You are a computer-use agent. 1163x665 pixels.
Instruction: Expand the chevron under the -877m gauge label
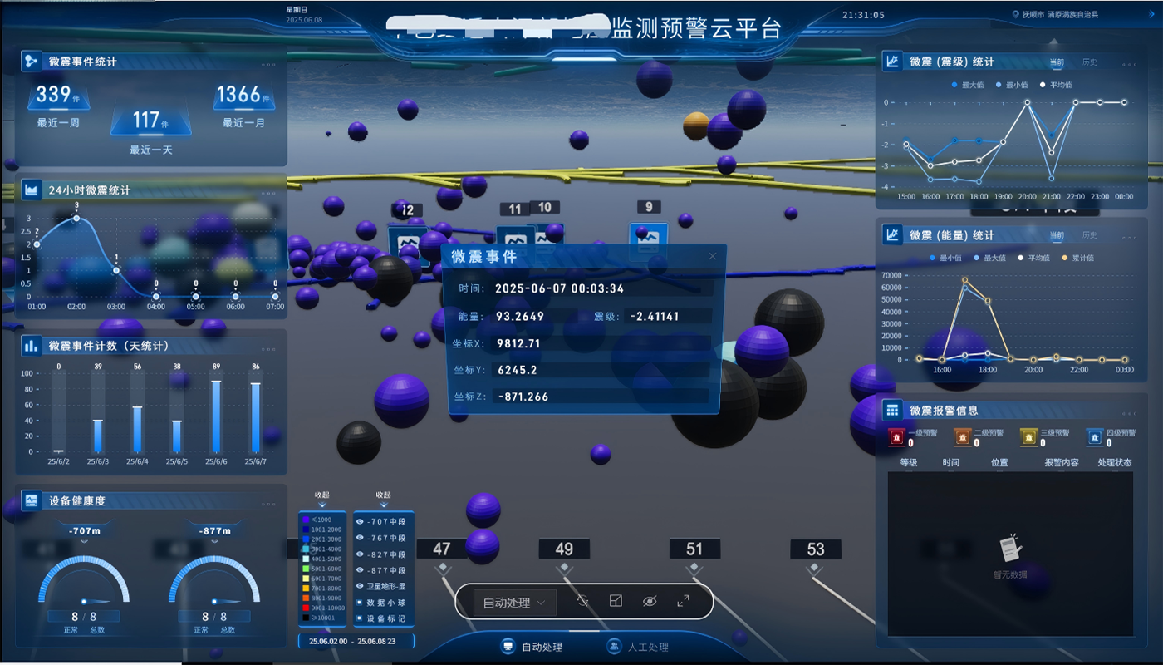pyautogui.click(x=214, y=541)
